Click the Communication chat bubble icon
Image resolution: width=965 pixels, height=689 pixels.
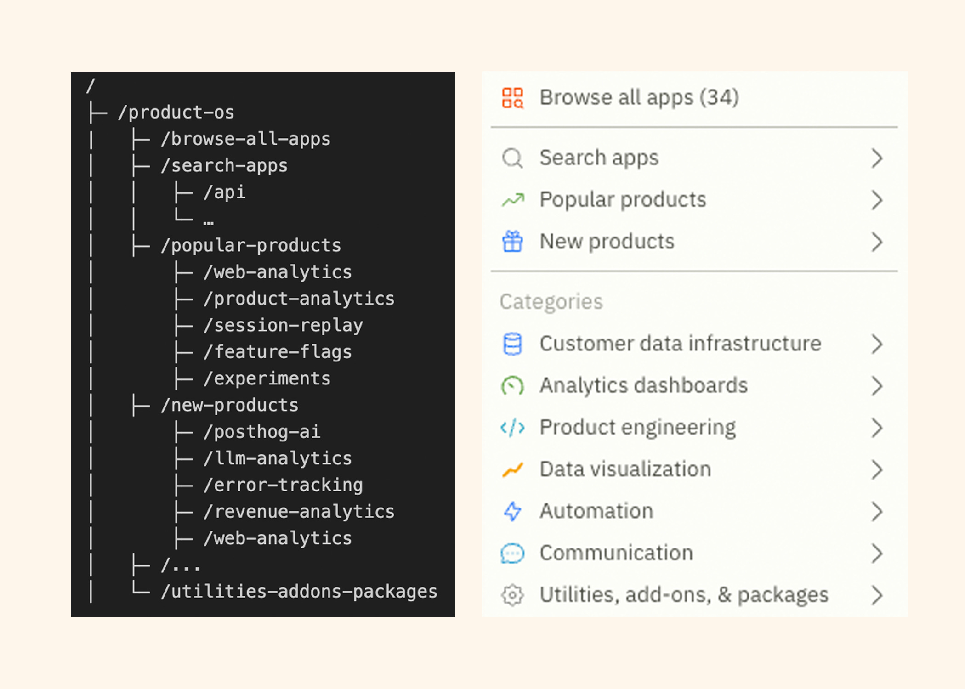tap(512, 553)
